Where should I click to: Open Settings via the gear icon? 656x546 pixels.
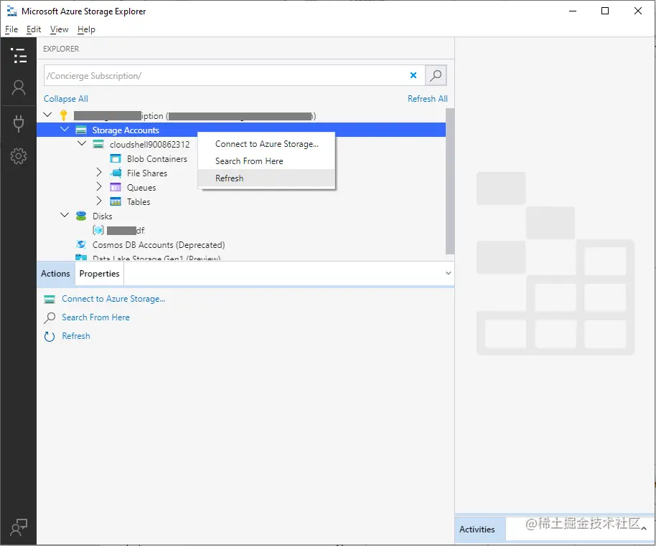[19, 156]
